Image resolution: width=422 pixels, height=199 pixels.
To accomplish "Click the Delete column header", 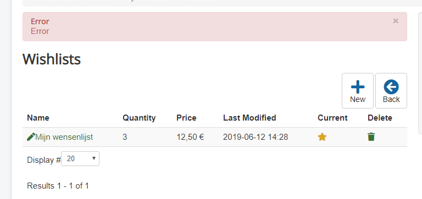I will [x=380, y=118].
